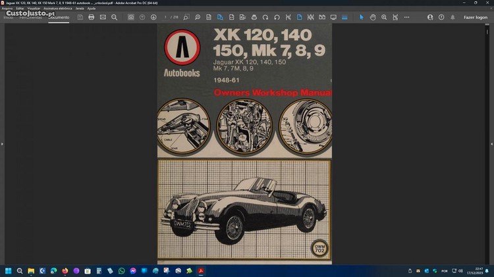Click the Save file icon in toolbar
This screenshot has height=277, width=494.
pyautogui.click(x=80, y=17)
